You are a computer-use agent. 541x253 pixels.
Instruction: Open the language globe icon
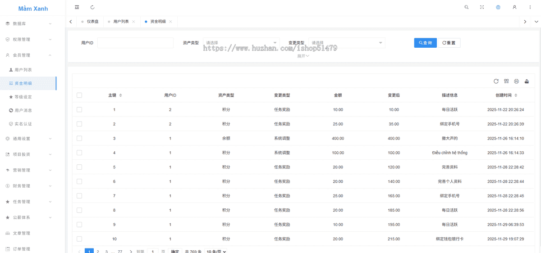coord(498,7)
